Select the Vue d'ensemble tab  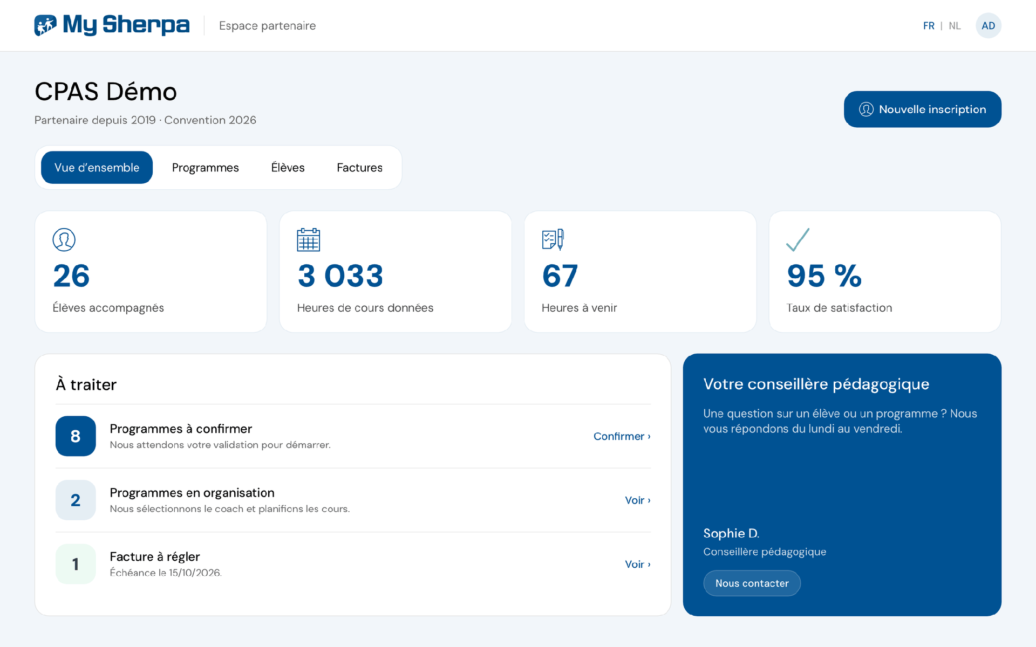[x=97, y=168]
